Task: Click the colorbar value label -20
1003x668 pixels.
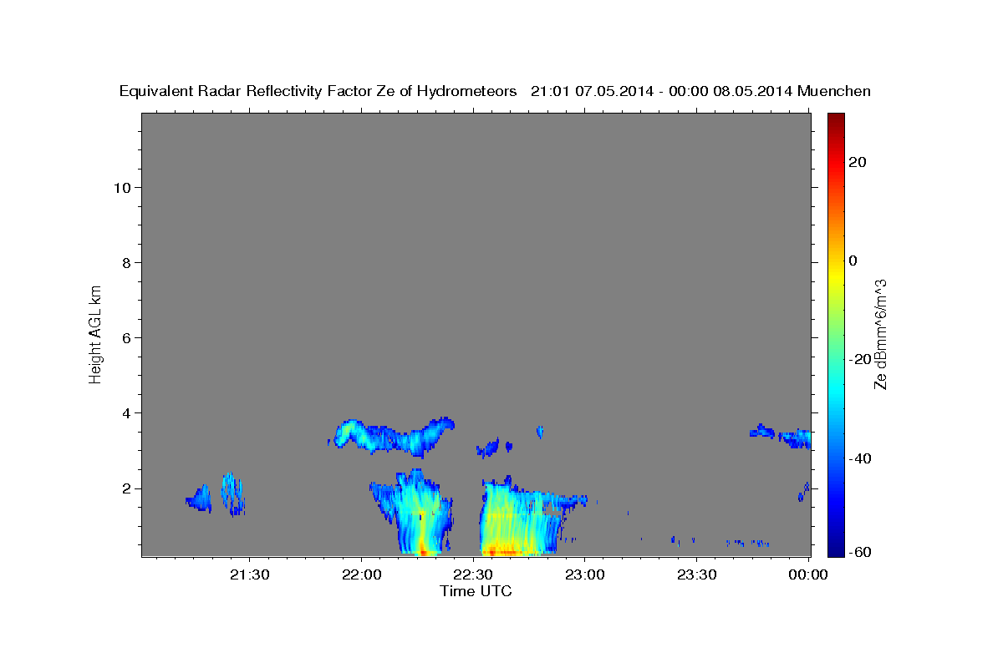Action: click(x=859, y=359)
